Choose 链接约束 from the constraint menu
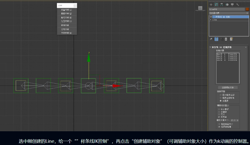The width and height of the screenshot is (250, 145). point(65,25)
